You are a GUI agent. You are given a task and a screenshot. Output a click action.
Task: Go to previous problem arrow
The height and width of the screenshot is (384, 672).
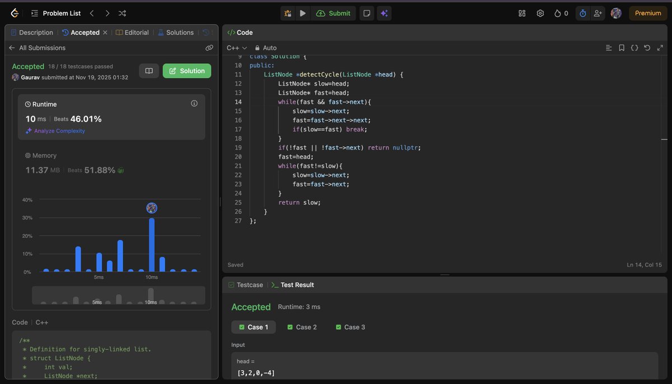pos(92,13)
